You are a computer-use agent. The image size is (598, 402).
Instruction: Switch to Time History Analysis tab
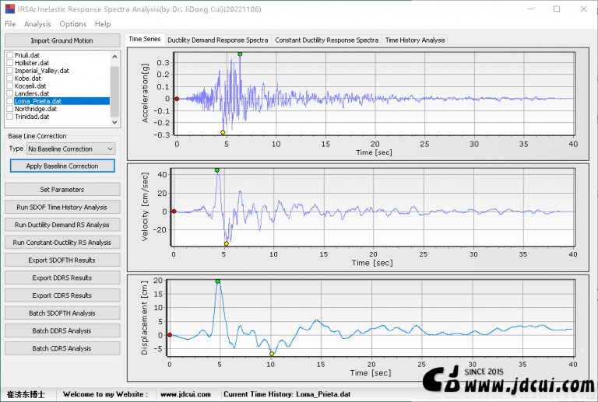pos(414,40)
